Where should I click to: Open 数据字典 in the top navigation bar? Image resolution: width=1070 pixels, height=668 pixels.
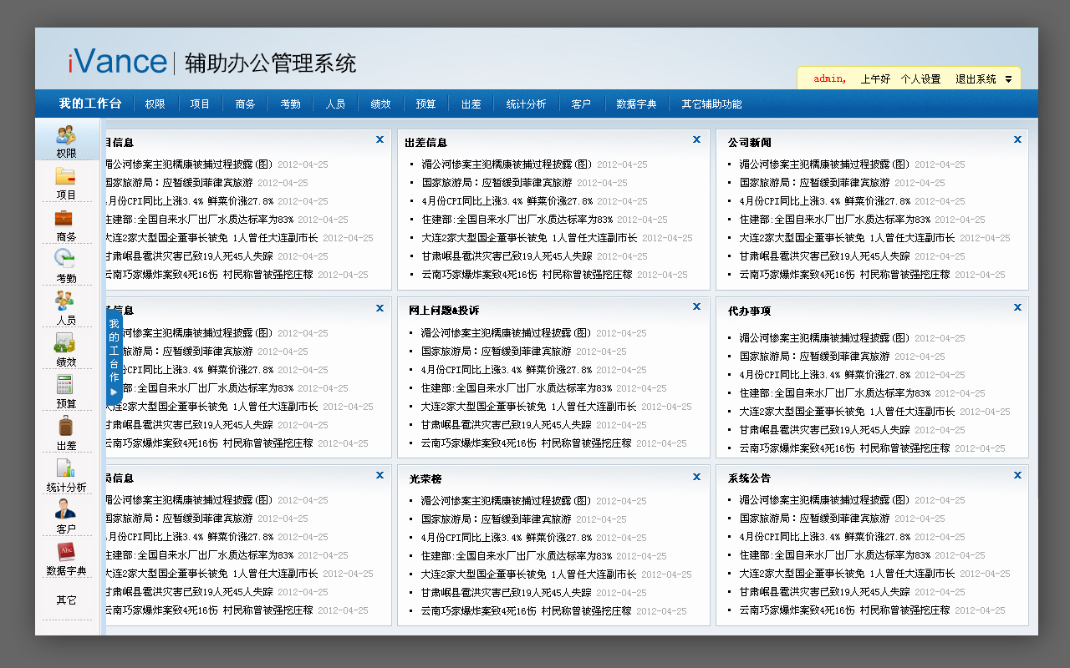pyautogui.click(x=636, y=104)
